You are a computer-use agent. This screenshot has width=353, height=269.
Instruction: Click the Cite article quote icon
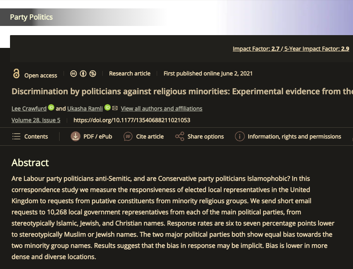[128, 136]
